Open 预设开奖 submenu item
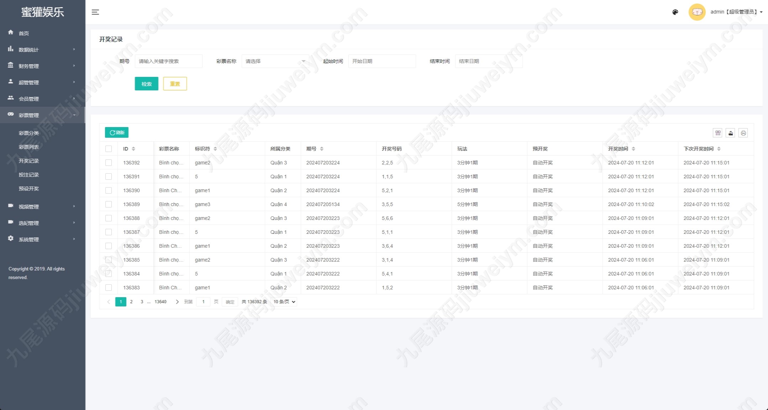768x410 pixels. (29, 189)
